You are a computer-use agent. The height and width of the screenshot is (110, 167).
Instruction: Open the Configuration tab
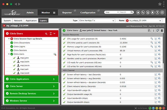tap(88, 13)
